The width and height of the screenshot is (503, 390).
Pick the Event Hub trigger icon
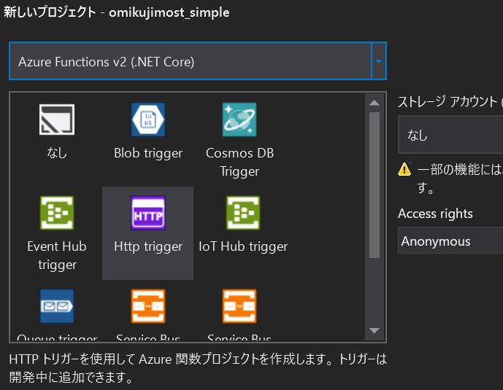point(57,213)
